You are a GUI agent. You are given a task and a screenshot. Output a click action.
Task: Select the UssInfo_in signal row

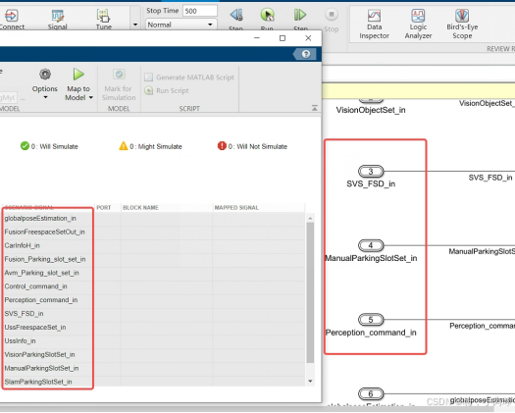pos(153,341)
